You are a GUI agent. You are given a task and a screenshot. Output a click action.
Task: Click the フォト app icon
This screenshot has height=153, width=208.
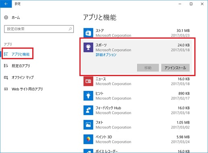(88, 125)
